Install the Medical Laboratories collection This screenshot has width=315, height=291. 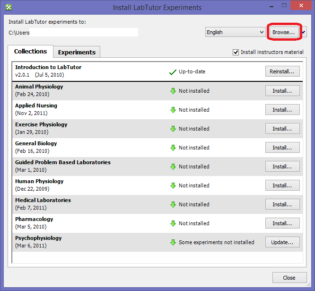282,204
